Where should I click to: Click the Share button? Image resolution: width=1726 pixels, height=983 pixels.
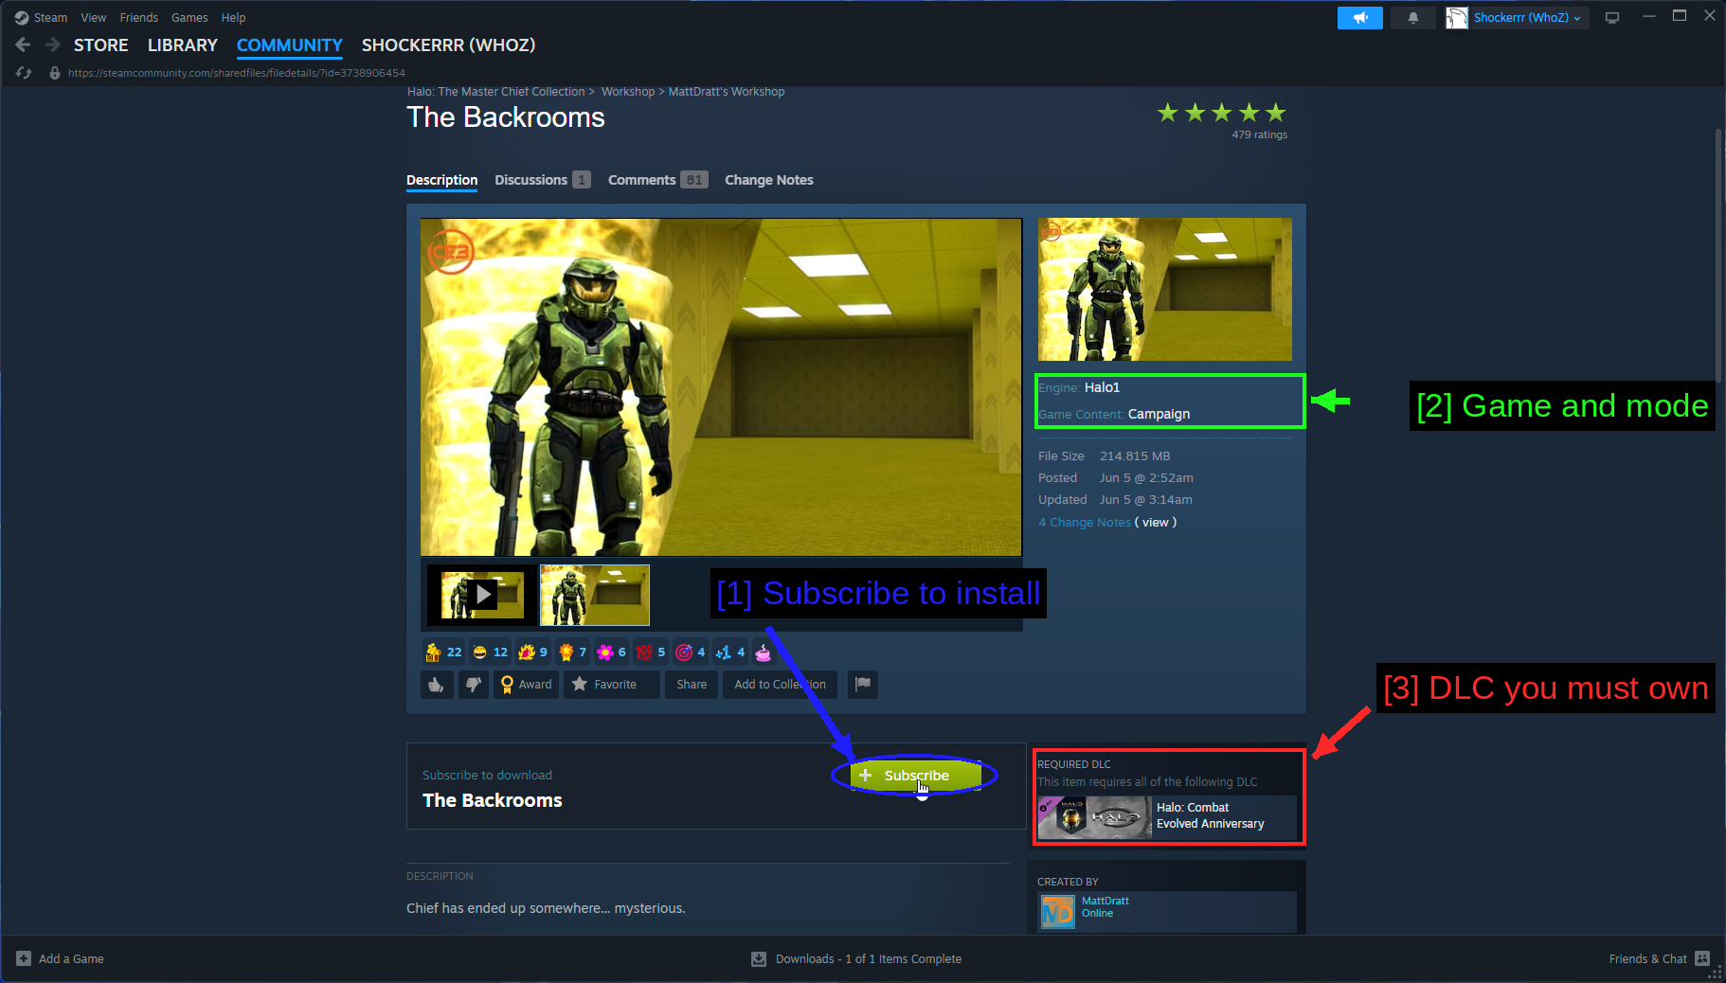[692, 685]
